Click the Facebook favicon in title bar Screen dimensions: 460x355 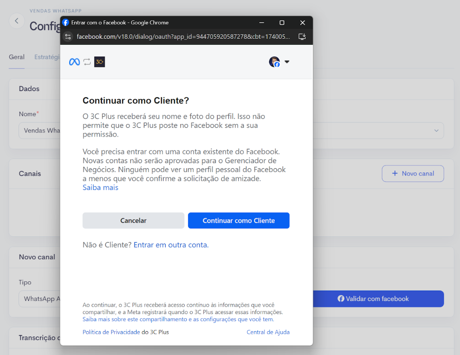[66, 23]
